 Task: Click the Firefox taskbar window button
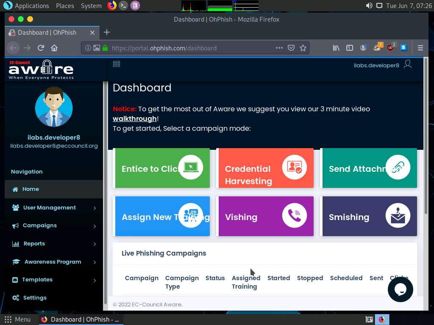[x=80, y=319]
